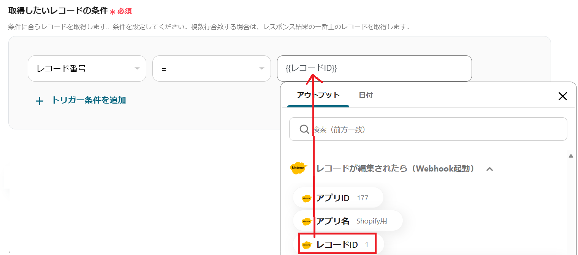This screenshot has width=578, height=255.
Task: Select the アプリID 177 output chip
Action: (x=338, y=198)
